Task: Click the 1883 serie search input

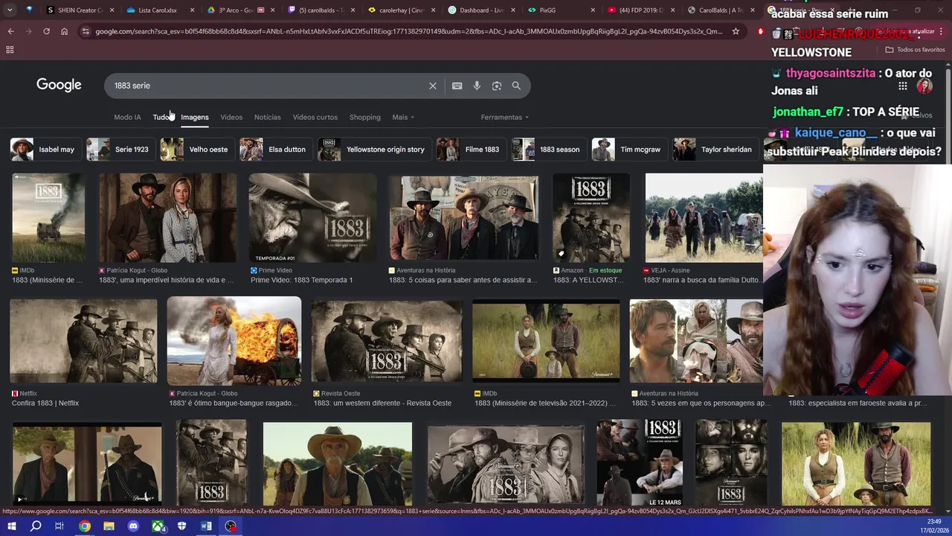Action: coord(268,86)
